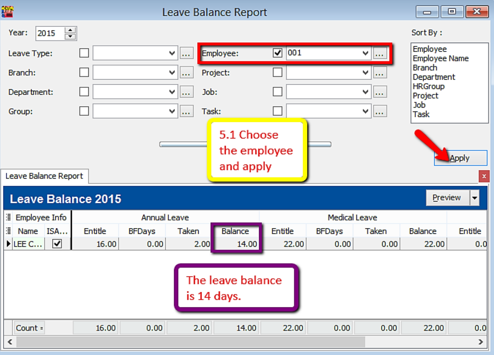The image size is (494, 355).
Task: Open the Task lookup ellipsis button
Action: coord(379,112)
